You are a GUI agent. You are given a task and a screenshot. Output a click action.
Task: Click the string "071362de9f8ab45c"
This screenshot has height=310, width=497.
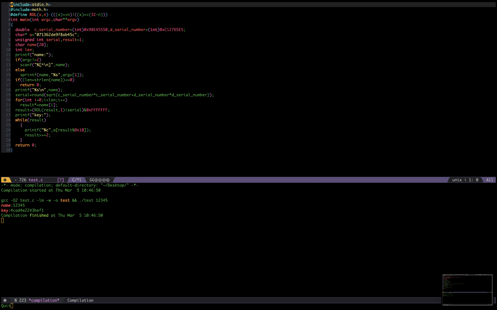click(55, 35)
